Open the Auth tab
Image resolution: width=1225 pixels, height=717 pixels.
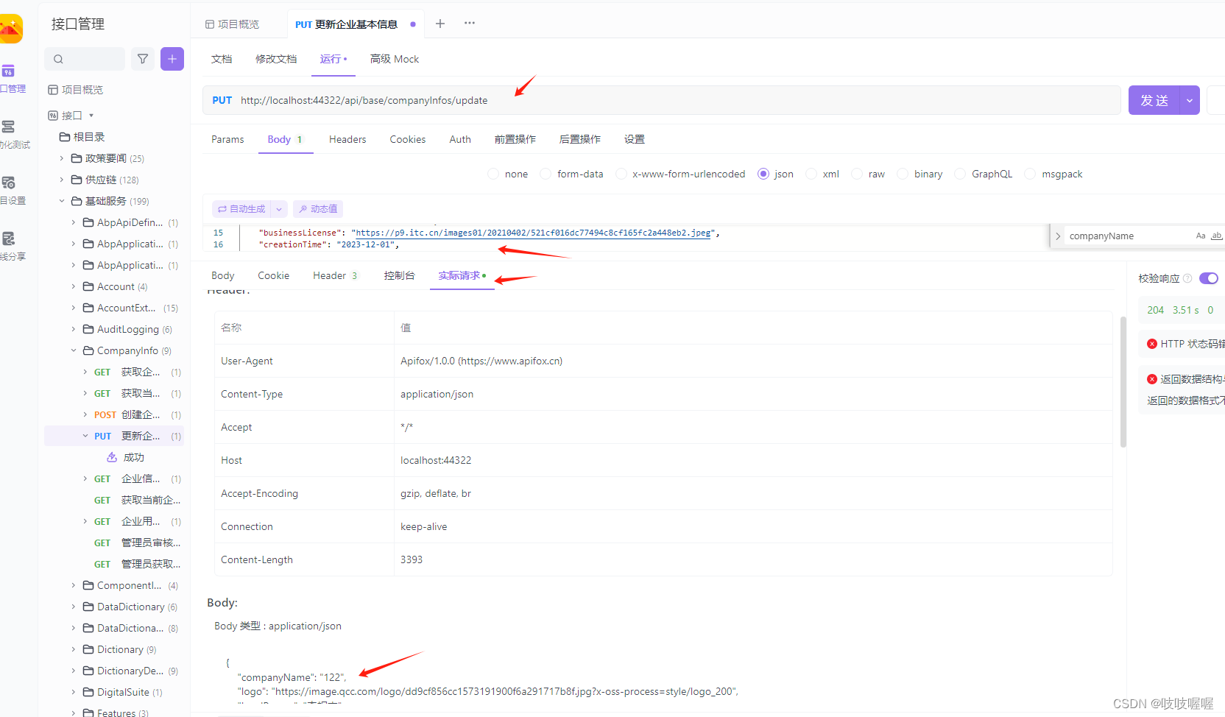460,139
